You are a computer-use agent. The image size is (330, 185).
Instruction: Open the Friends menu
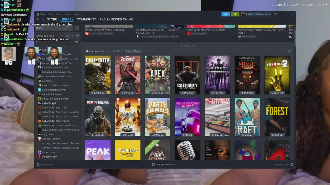(59, 14)
